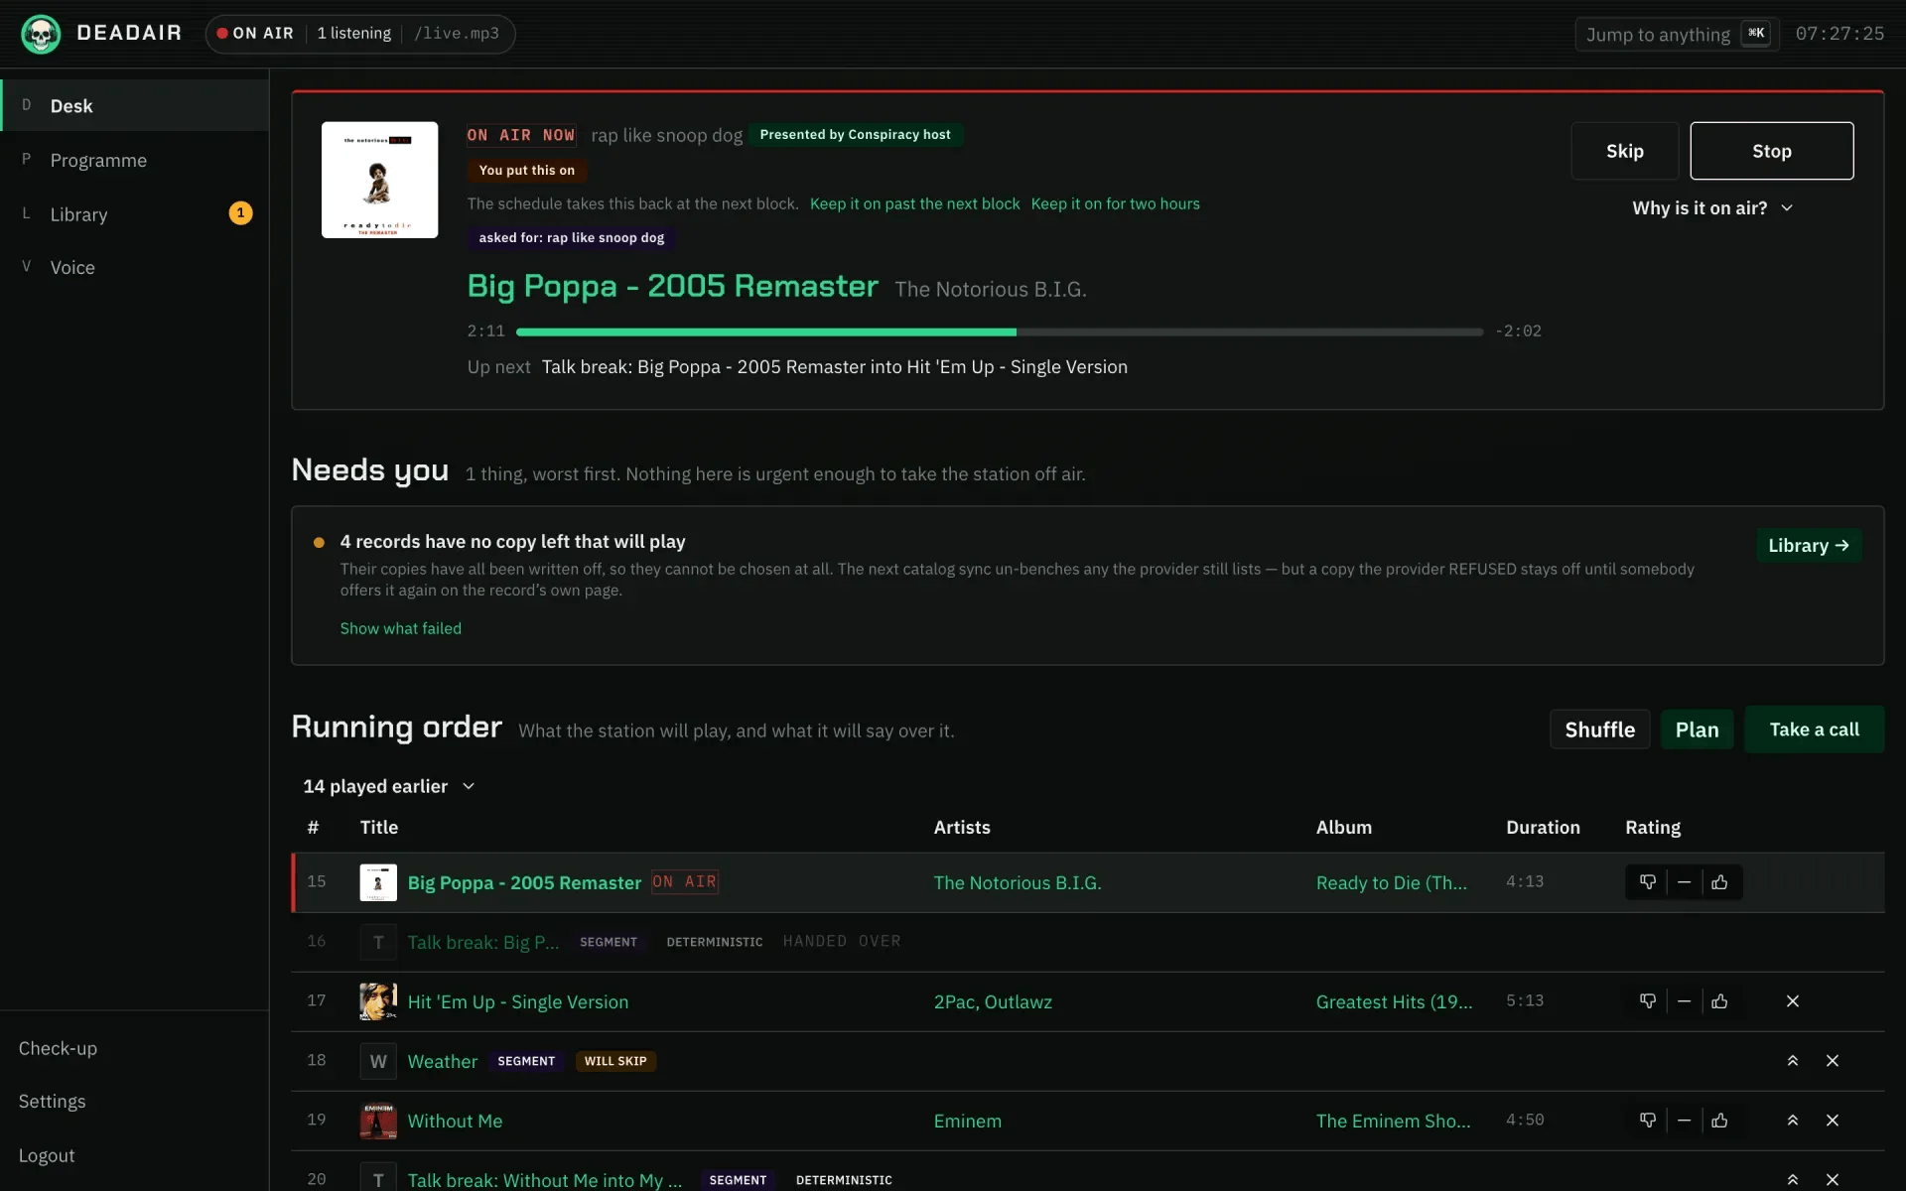Open the Without Me album thumbnail
Image resolution: width=1906 pixels, height=1191 pixels.
[x=378, y=1121]
